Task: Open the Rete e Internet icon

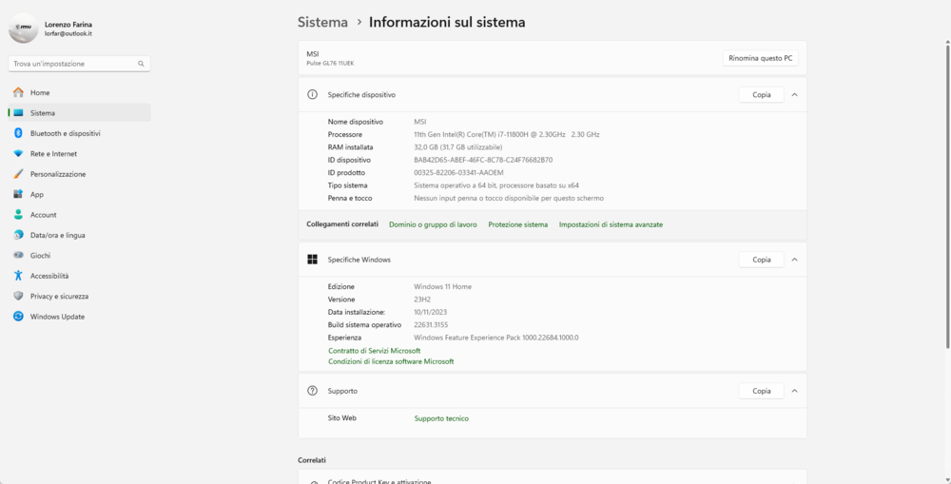Action: [x=18, y=154]
